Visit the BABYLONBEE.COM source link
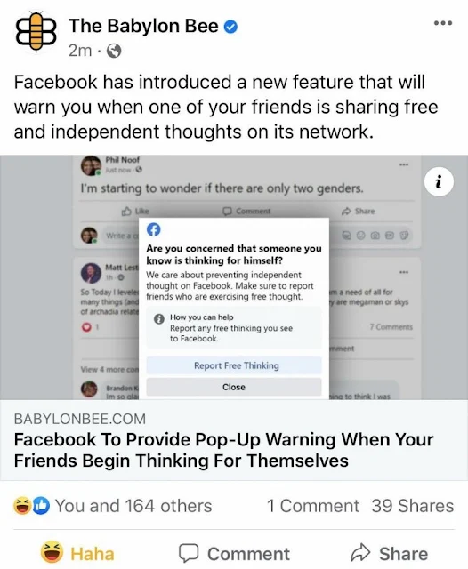The image size is (468, 569). pos(80,419)
